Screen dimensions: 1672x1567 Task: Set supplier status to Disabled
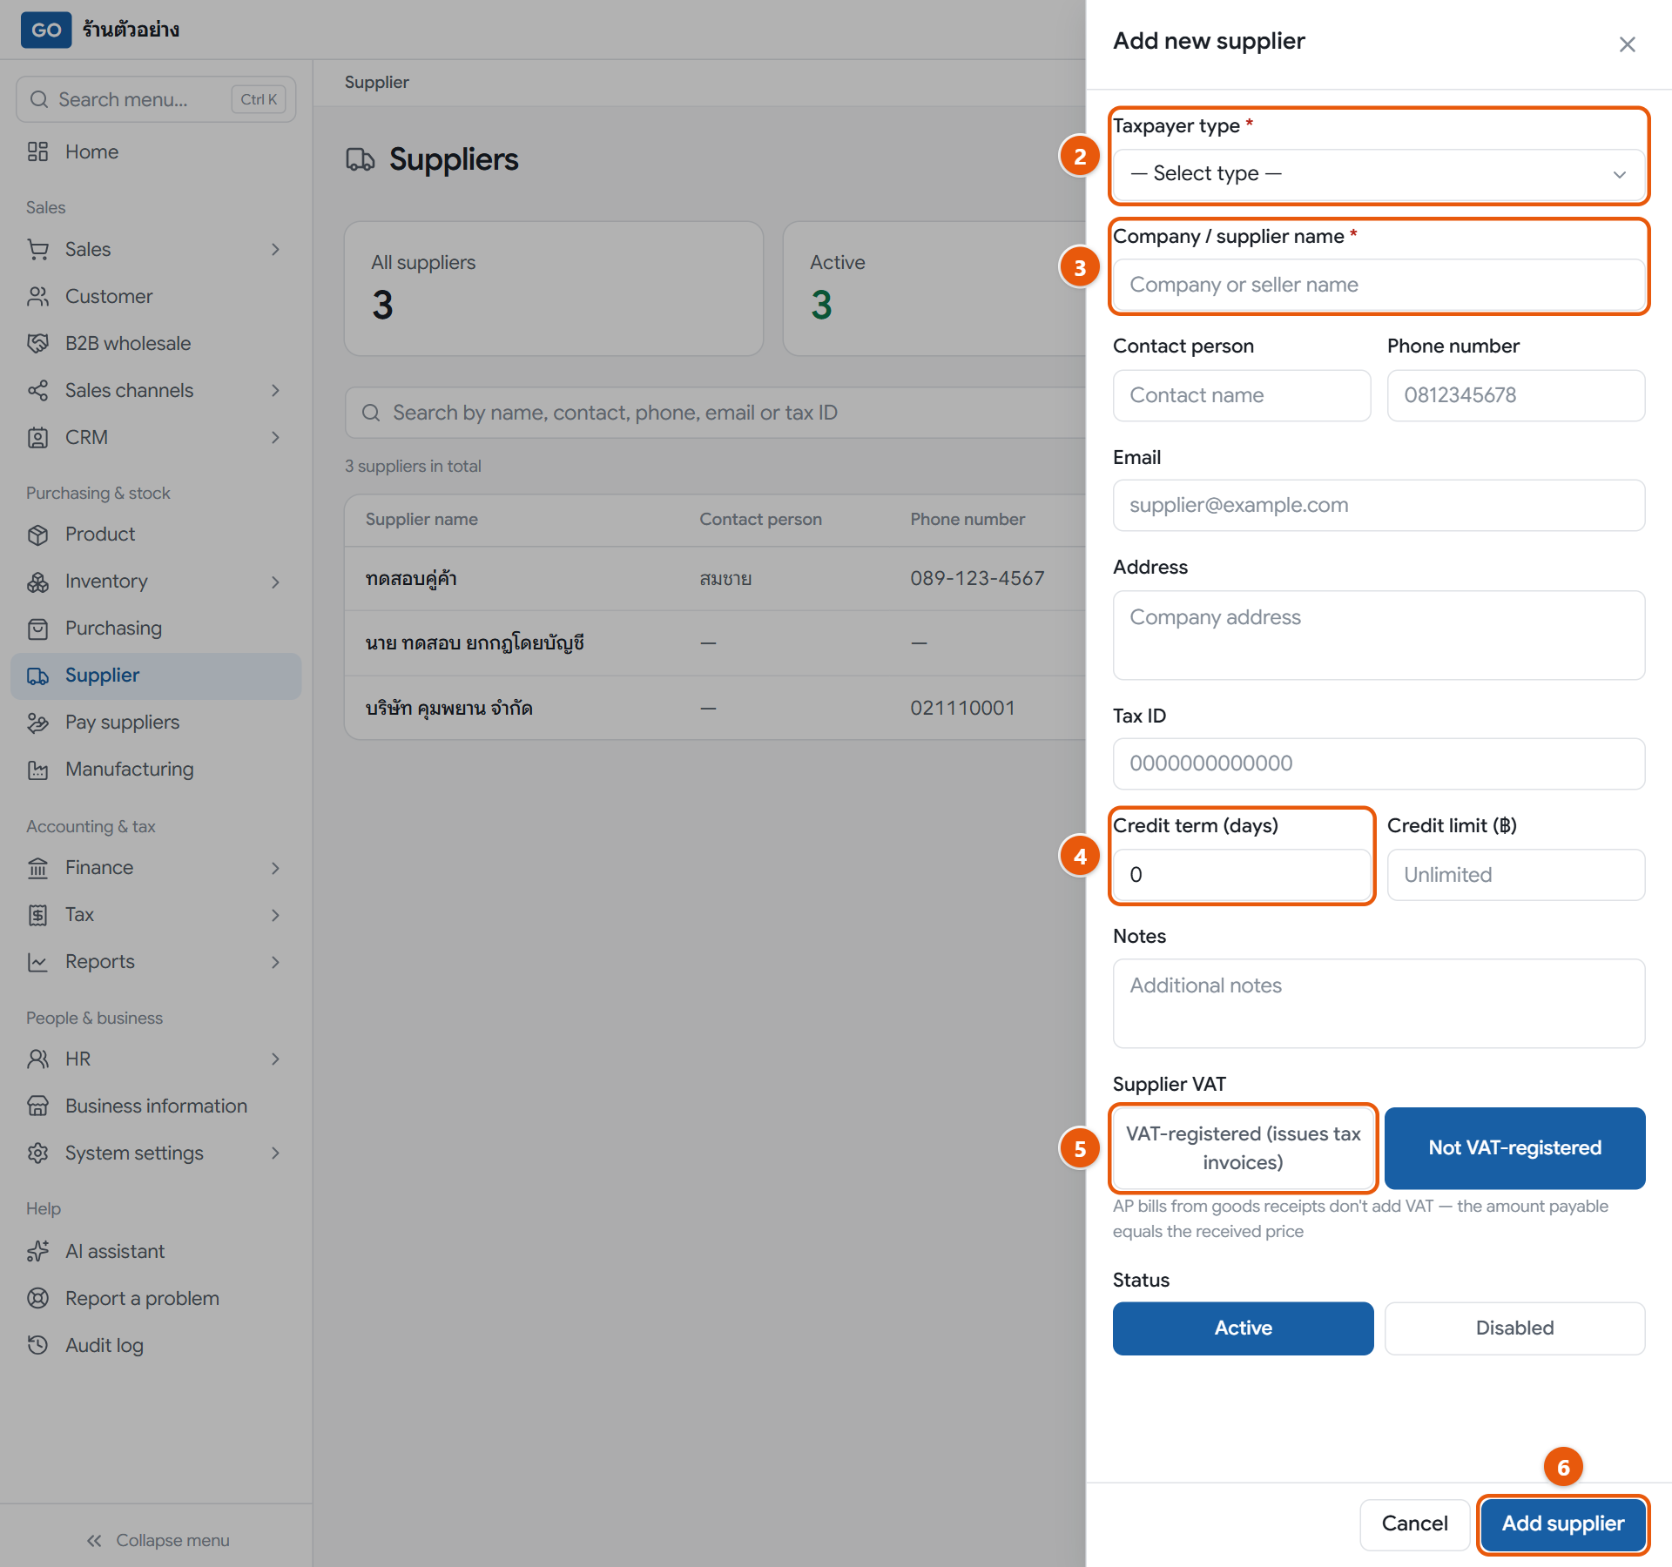click(1514, 1328)
